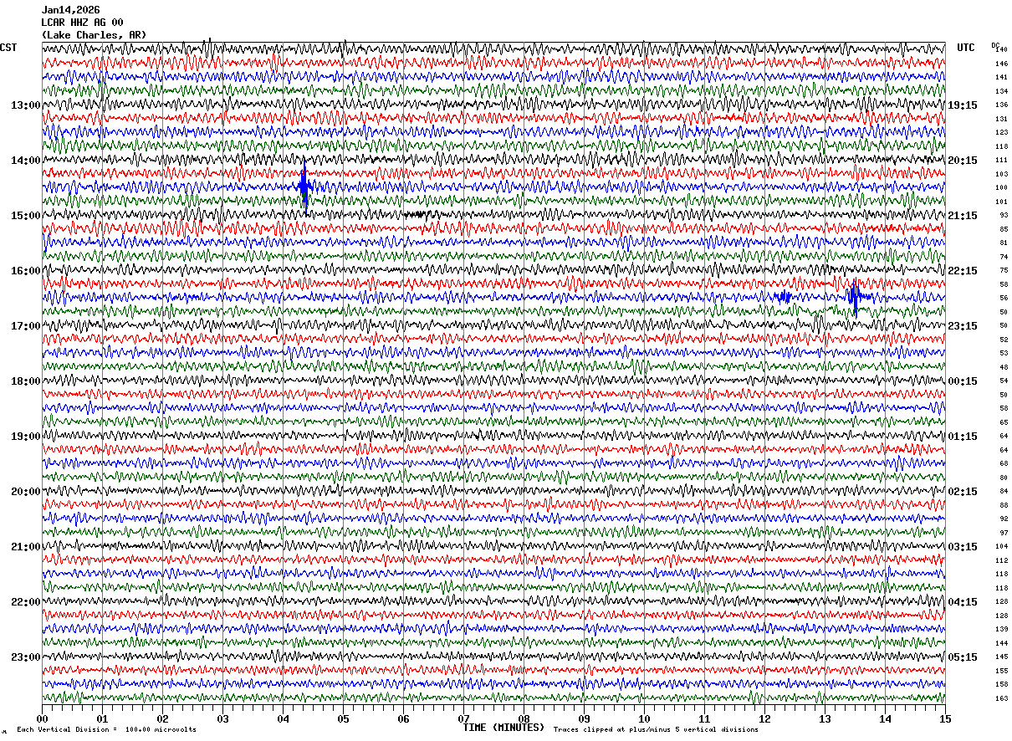Screen dimensions: 1012x741
Task: Click the 23:15 UTC time label
Action: [963, 326]
